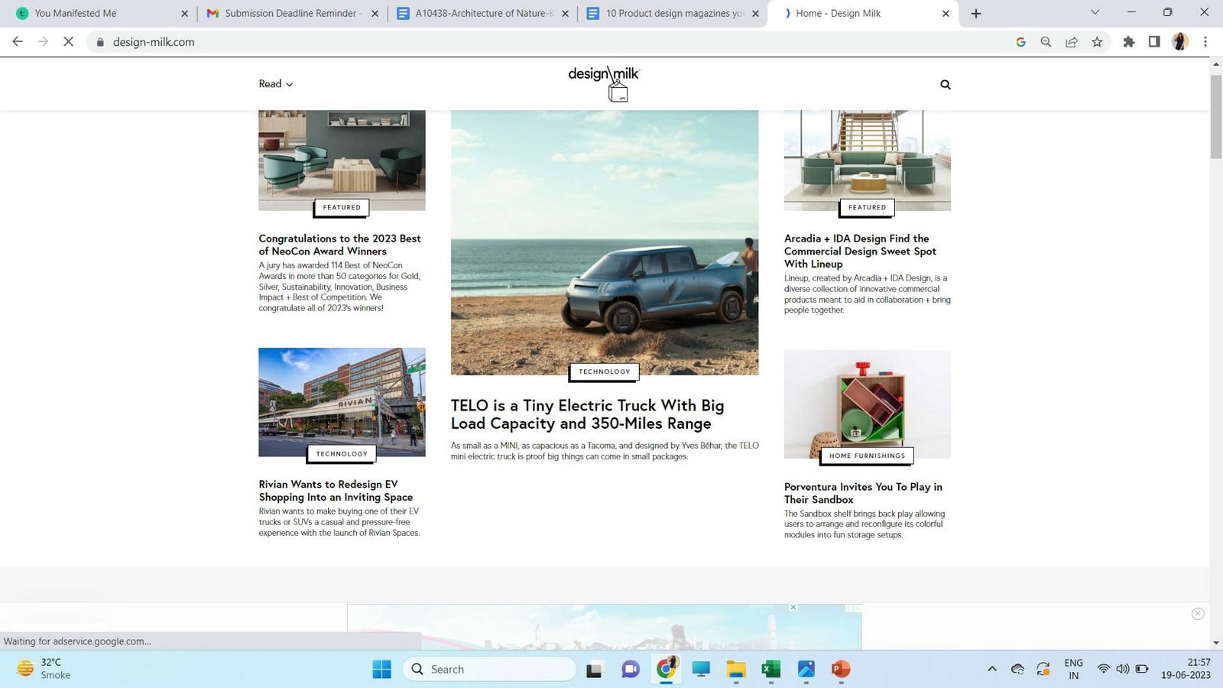This screenshot has height=688, width=1223.
Task: Toggle the browser side panel
Action: click(1154, 42)
